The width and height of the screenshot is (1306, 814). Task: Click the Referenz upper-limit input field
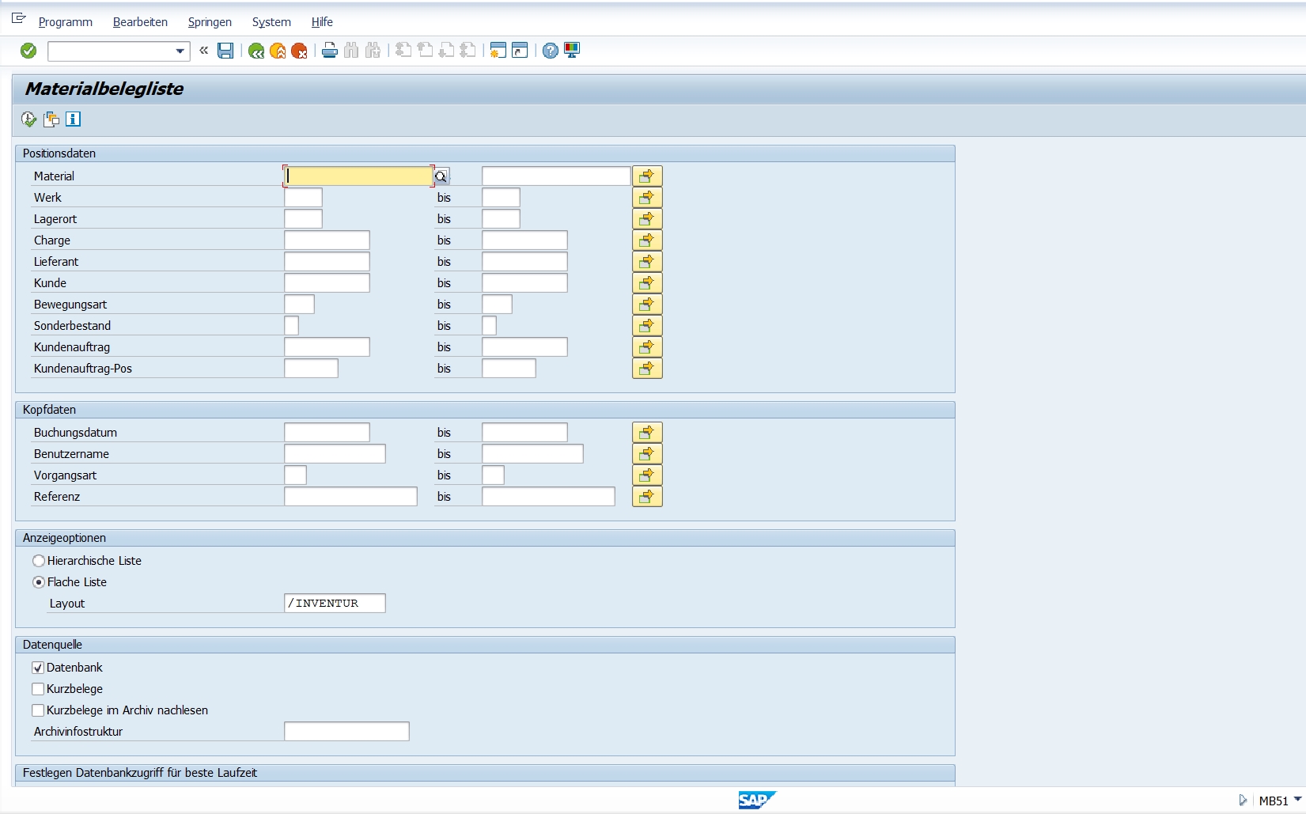pos(548,496)
